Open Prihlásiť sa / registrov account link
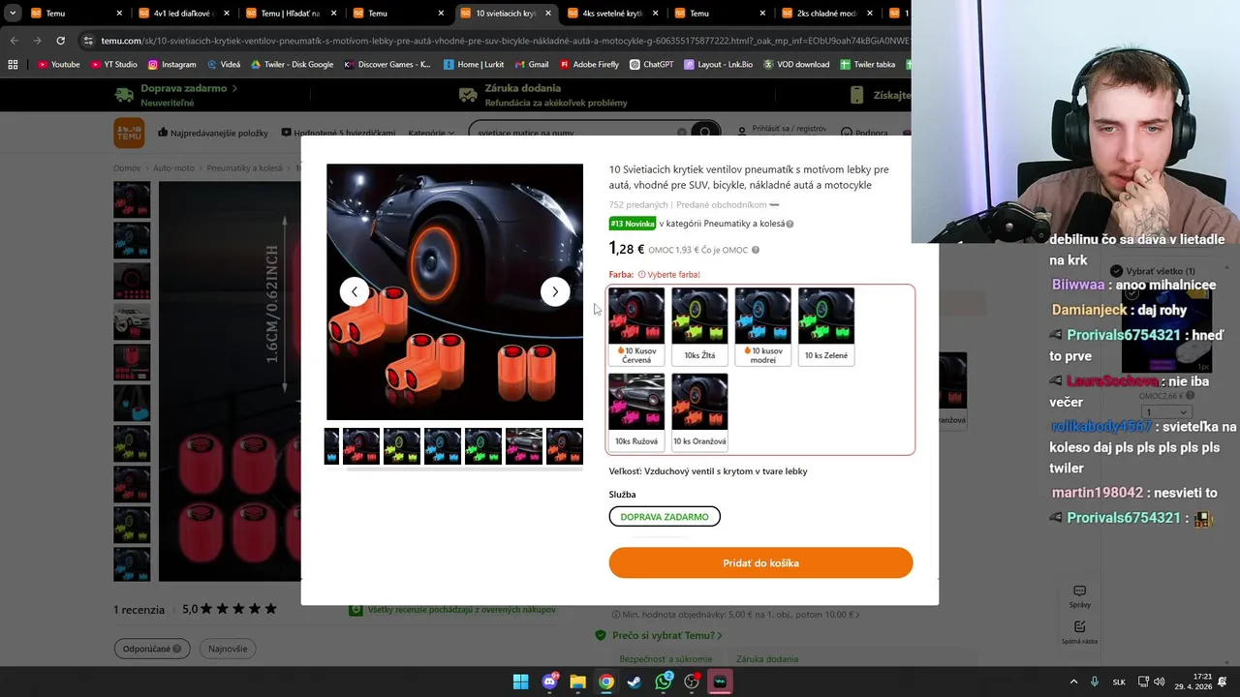The width and height of the screenshot is (1240, 697). pyautogui.click(x=782, y=129)
